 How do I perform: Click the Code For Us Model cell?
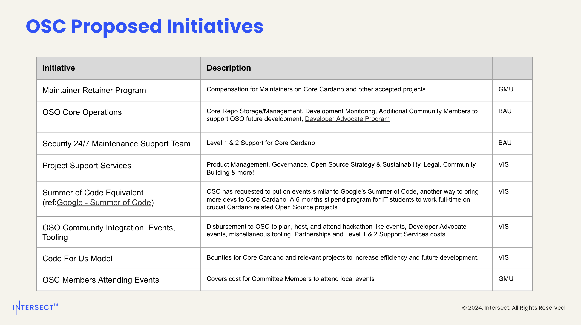[77, 259]
